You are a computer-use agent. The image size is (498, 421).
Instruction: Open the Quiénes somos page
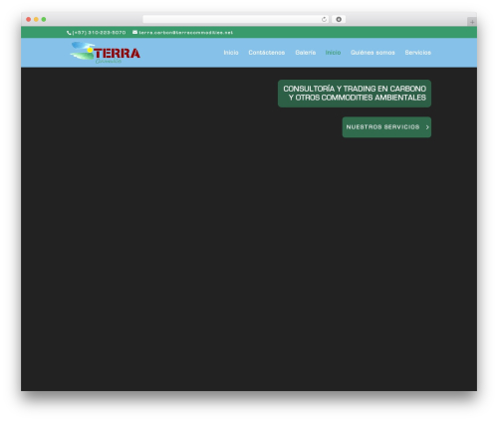click(373, 53)
